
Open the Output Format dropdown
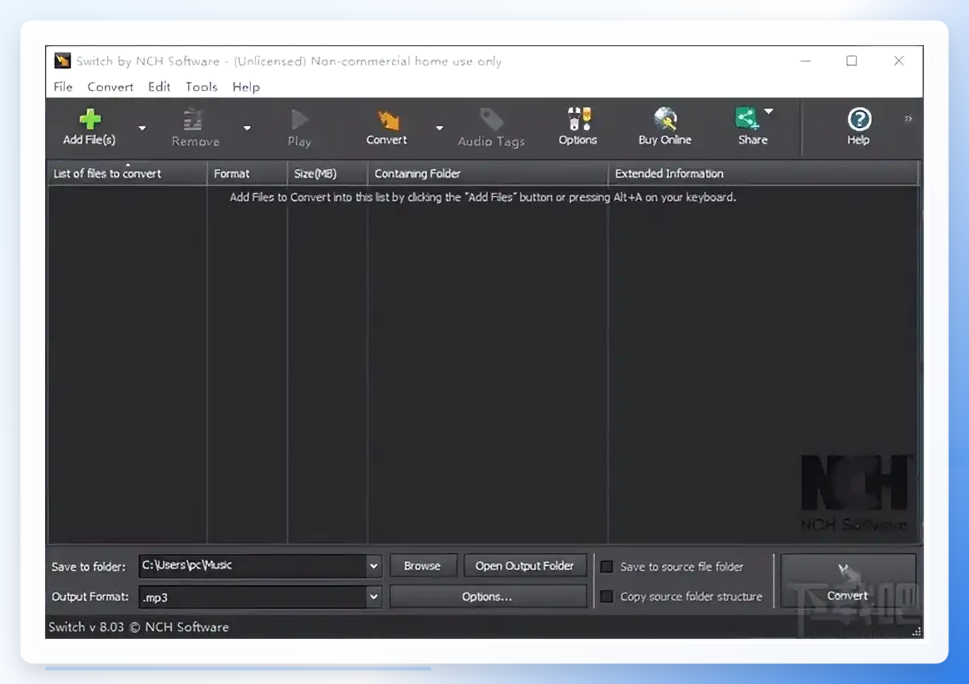click(373, 597)
